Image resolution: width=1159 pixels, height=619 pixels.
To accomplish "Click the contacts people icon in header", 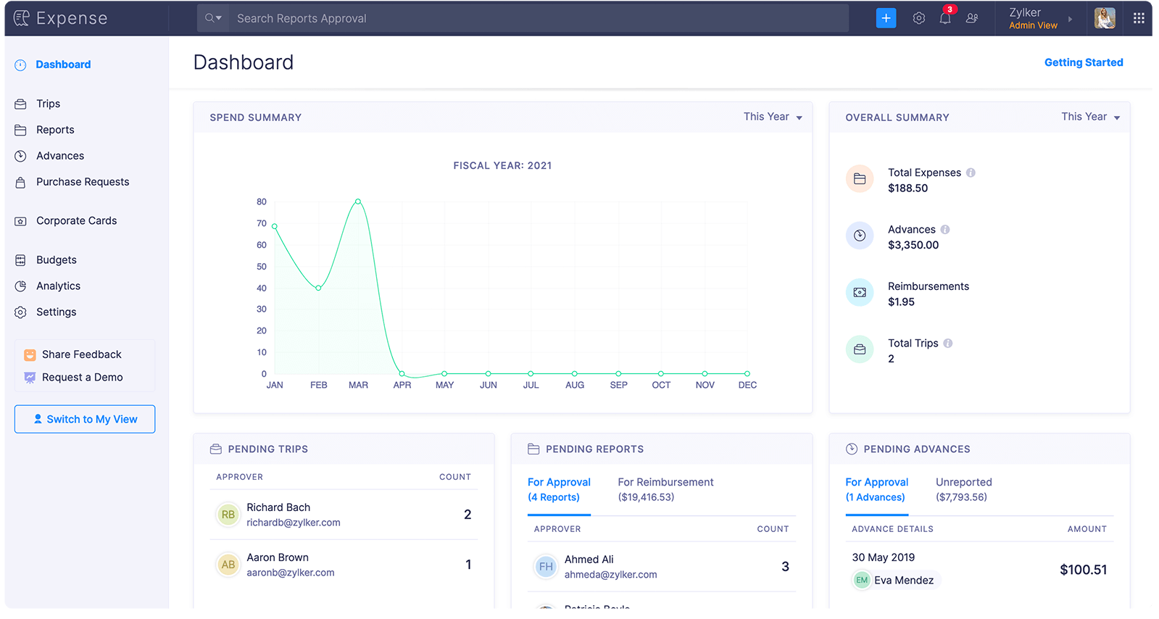I will coord(972,18).
